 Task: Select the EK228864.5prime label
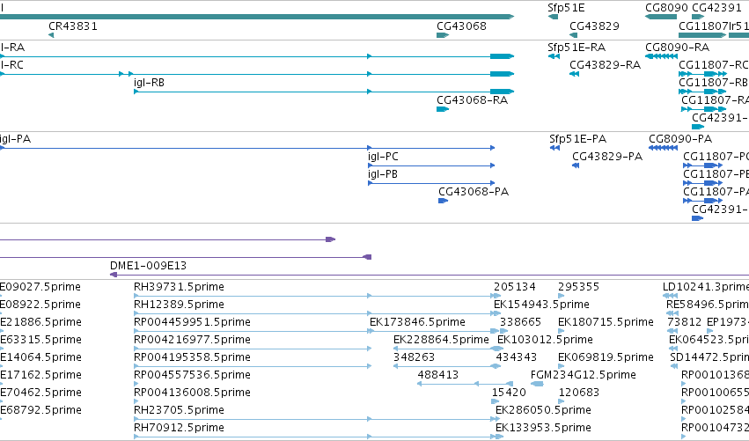[441, 340]
